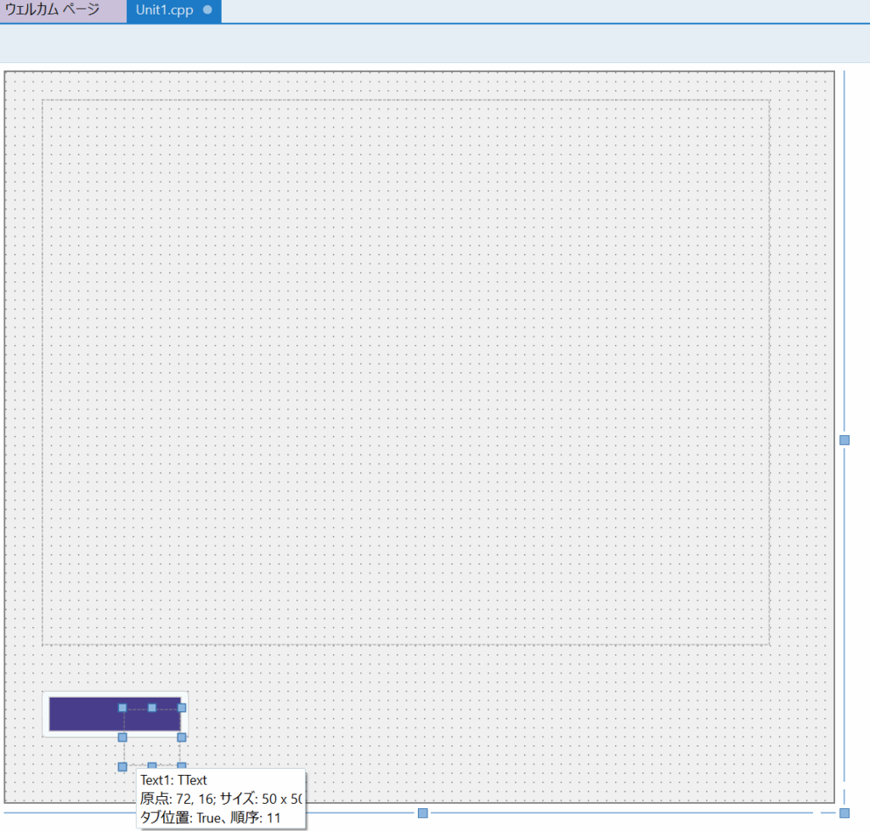The image size is (870, 831).
Task: Click Text1's bottom-center selection handle
Action: pyautogui.click(x=152, y=766)
